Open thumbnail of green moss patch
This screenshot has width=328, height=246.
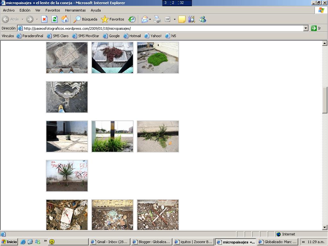[158, 58]
